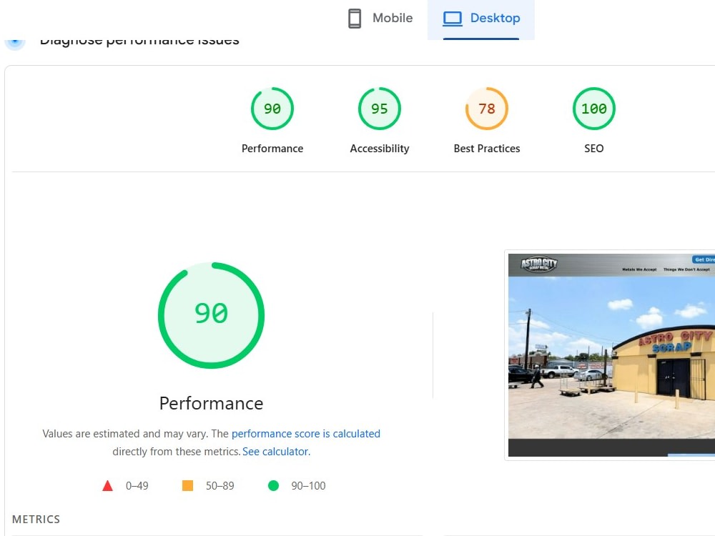
Task: Click the SEO label
Action: coord(593,149)
